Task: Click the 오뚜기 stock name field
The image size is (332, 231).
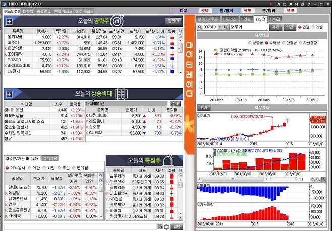Action: click(248, 27)
